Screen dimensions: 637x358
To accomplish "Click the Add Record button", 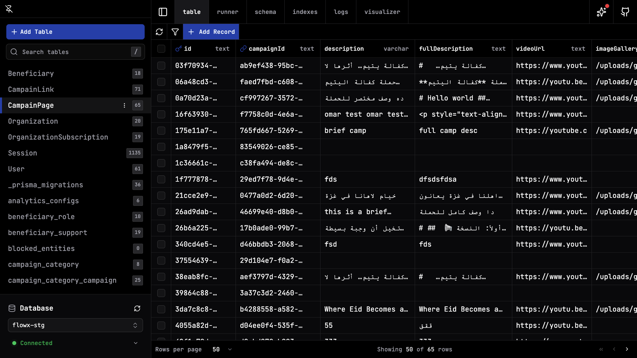I will coord(211,32).
